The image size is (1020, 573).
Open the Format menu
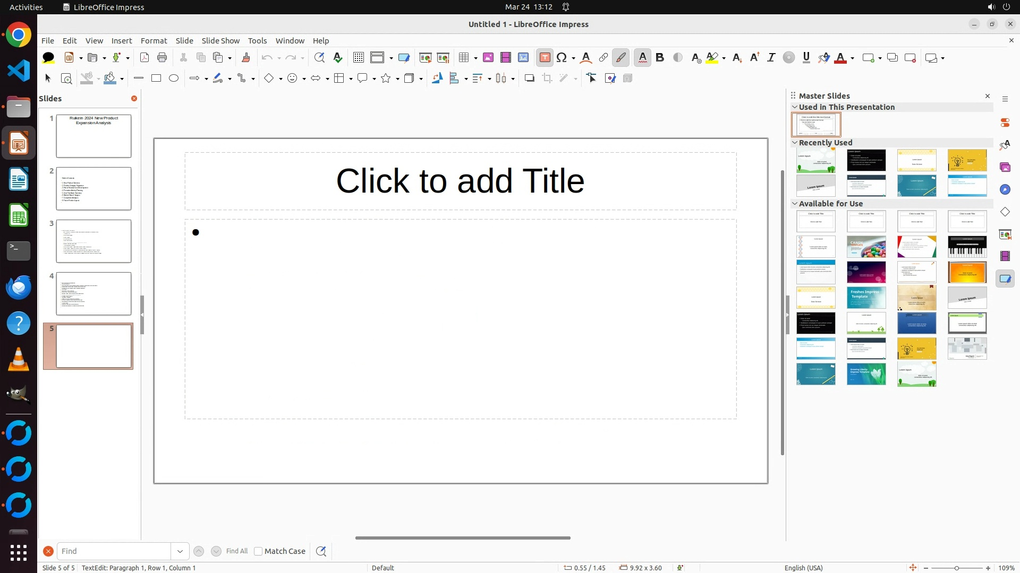coord(154,41)
